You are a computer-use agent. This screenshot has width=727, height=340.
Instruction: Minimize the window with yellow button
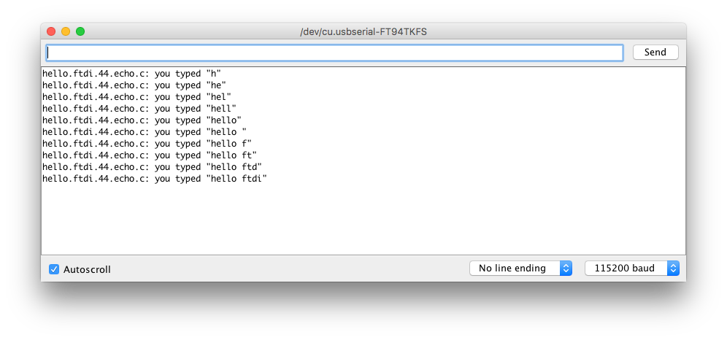[66, 31]
